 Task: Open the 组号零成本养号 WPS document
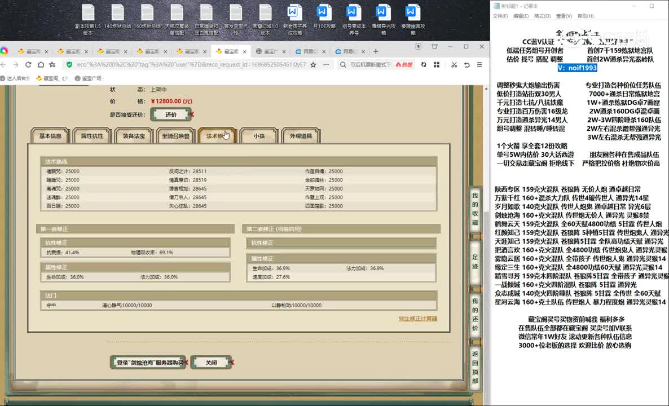[354, 19]
